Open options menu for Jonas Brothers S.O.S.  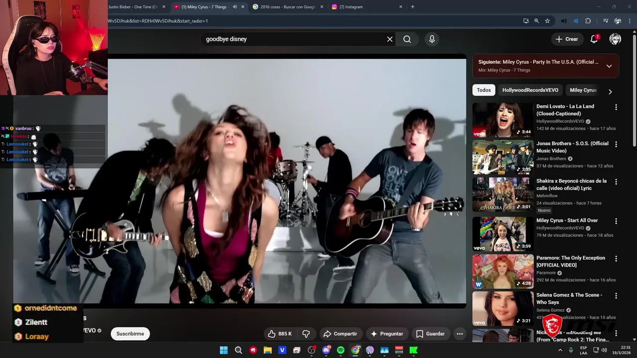click(x=616, y=145)
